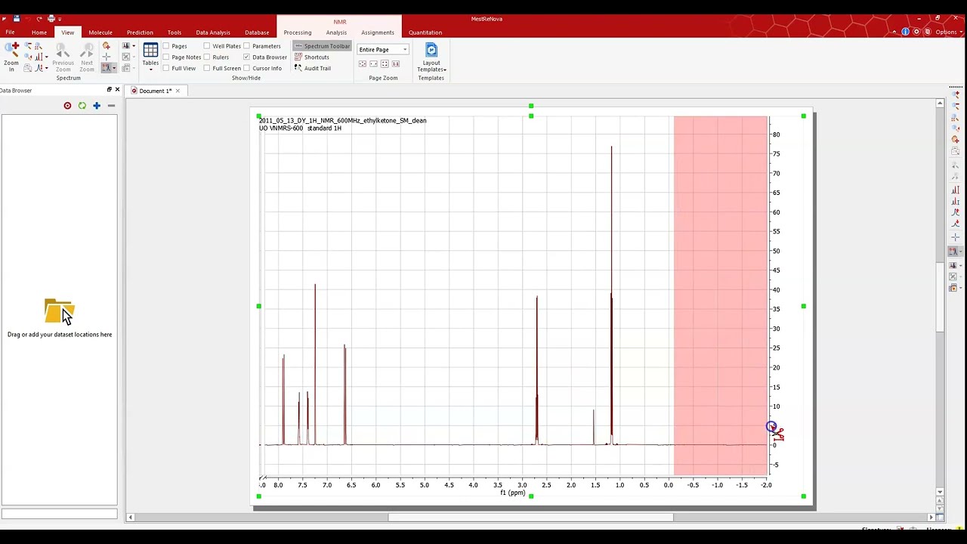967x544 pixels.
Task: Click the horizontal scrollbar thumb below the document
Action: click(x=530, y=518)
